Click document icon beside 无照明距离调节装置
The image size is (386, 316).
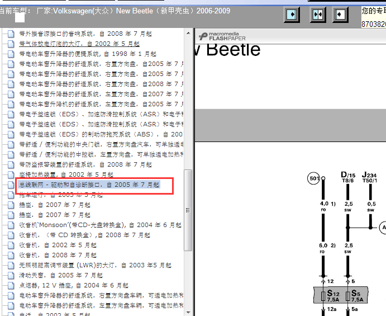[11, 265]
